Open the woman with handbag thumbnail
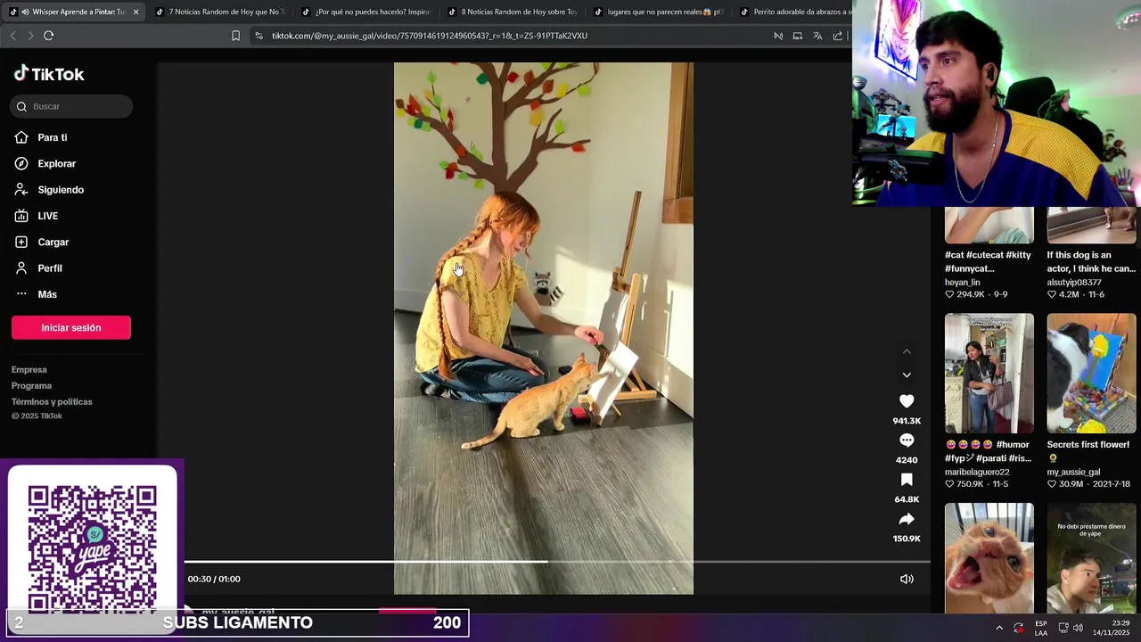Screen dimensions: 1141x642 click(989, 373)
